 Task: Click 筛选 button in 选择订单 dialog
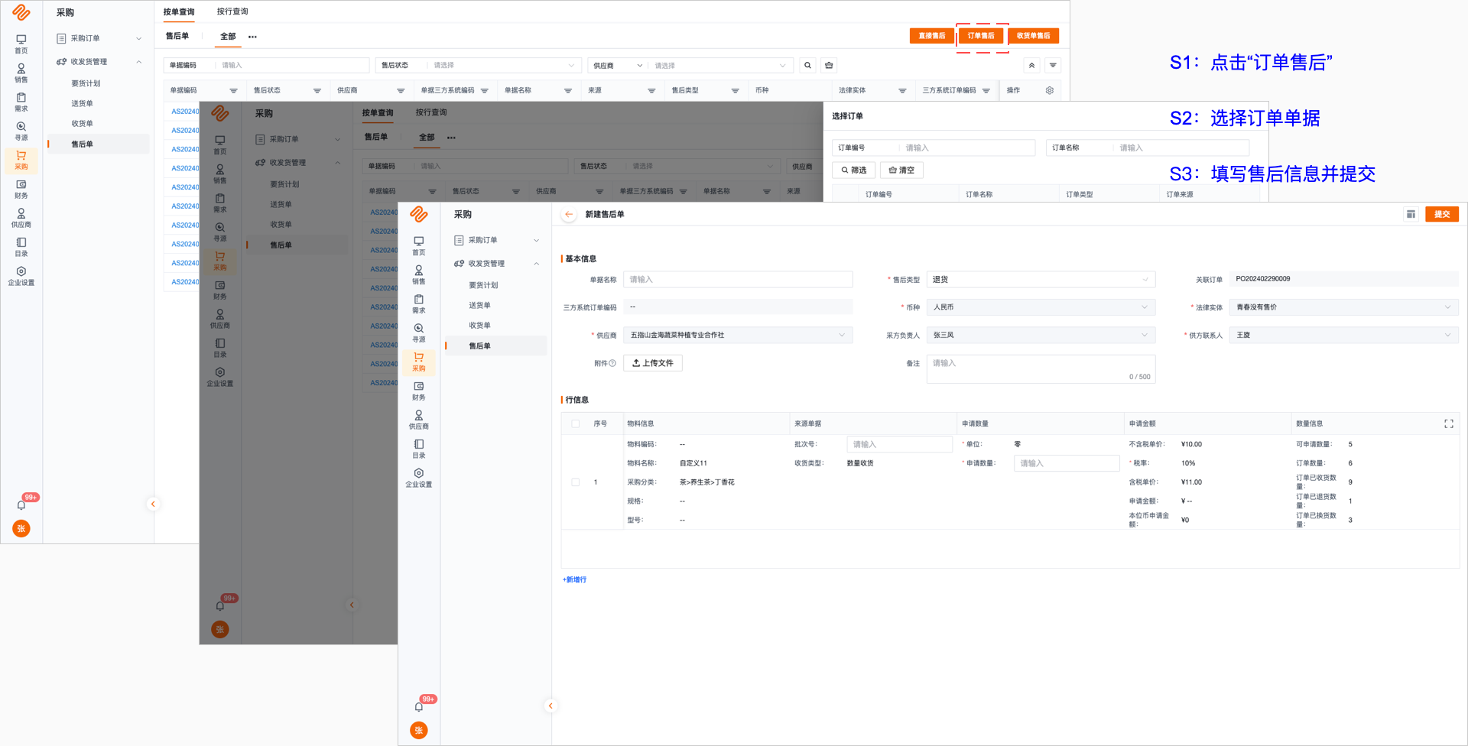[x=853, y=170]
